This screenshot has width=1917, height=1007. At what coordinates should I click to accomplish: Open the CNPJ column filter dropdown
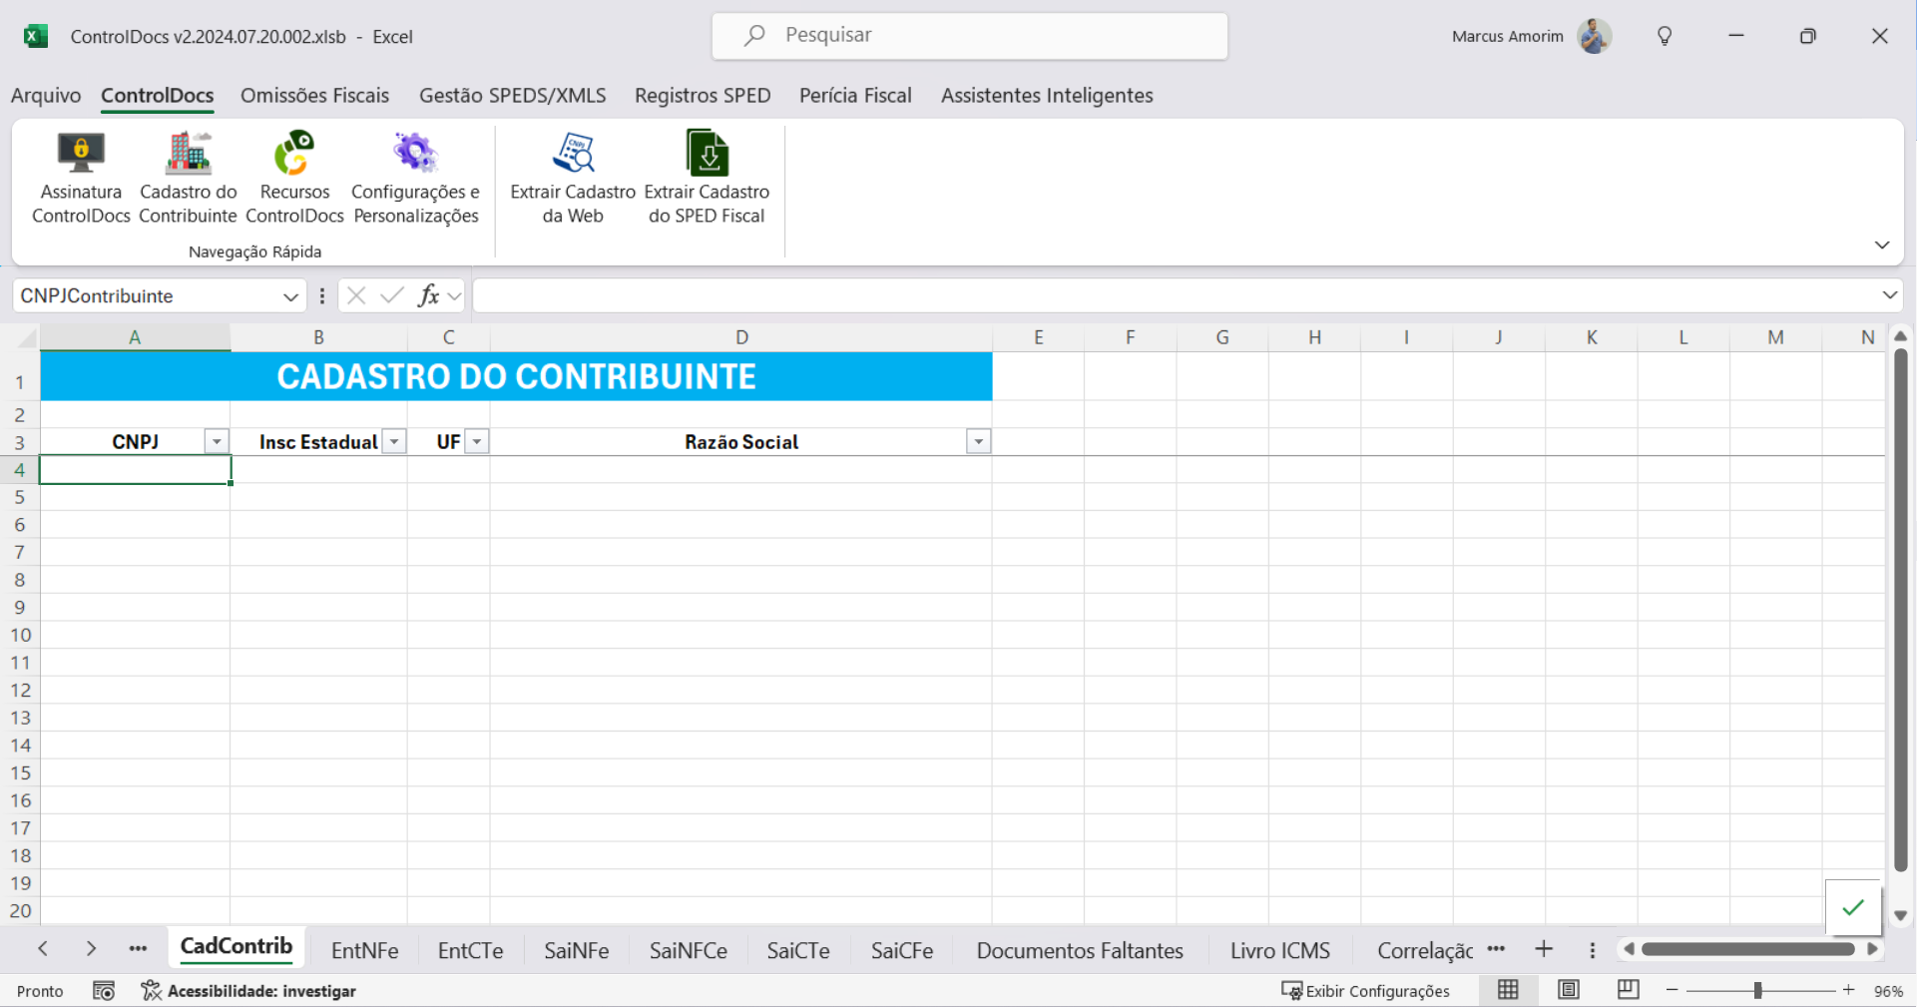coord(217,442)
